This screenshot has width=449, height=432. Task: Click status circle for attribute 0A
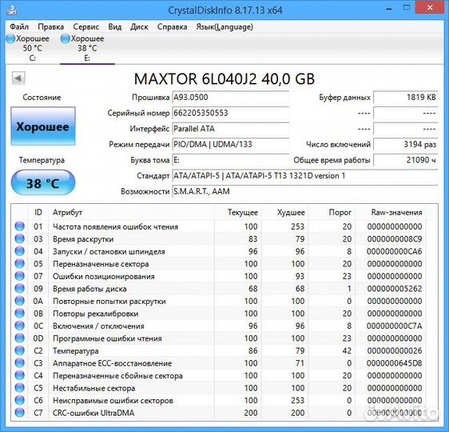point(20,301)
